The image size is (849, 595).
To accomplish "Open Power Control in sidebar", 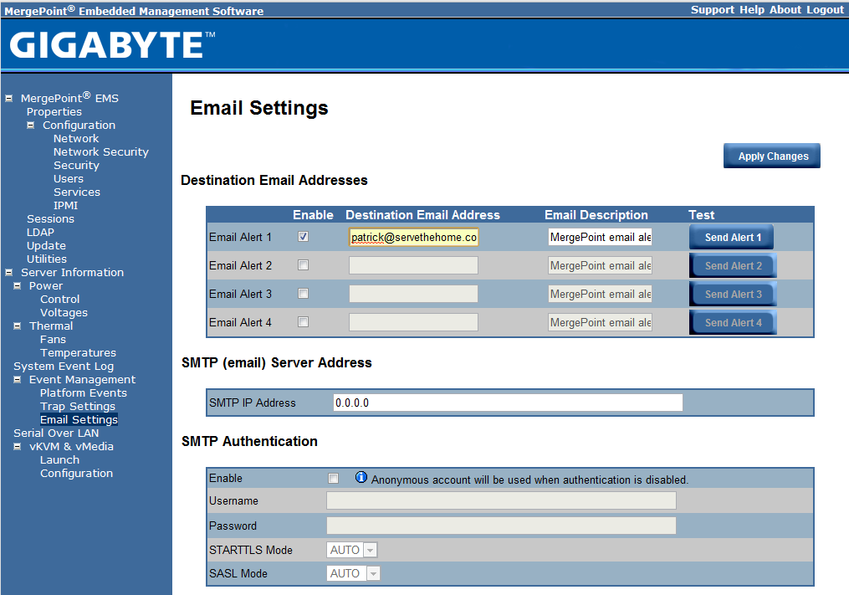I will tap(59, 299).
